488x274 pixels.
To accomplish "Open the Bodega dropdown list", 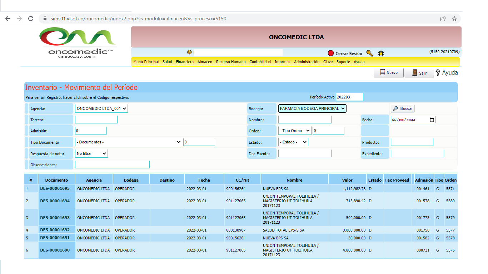I will (x=312, y=108).
